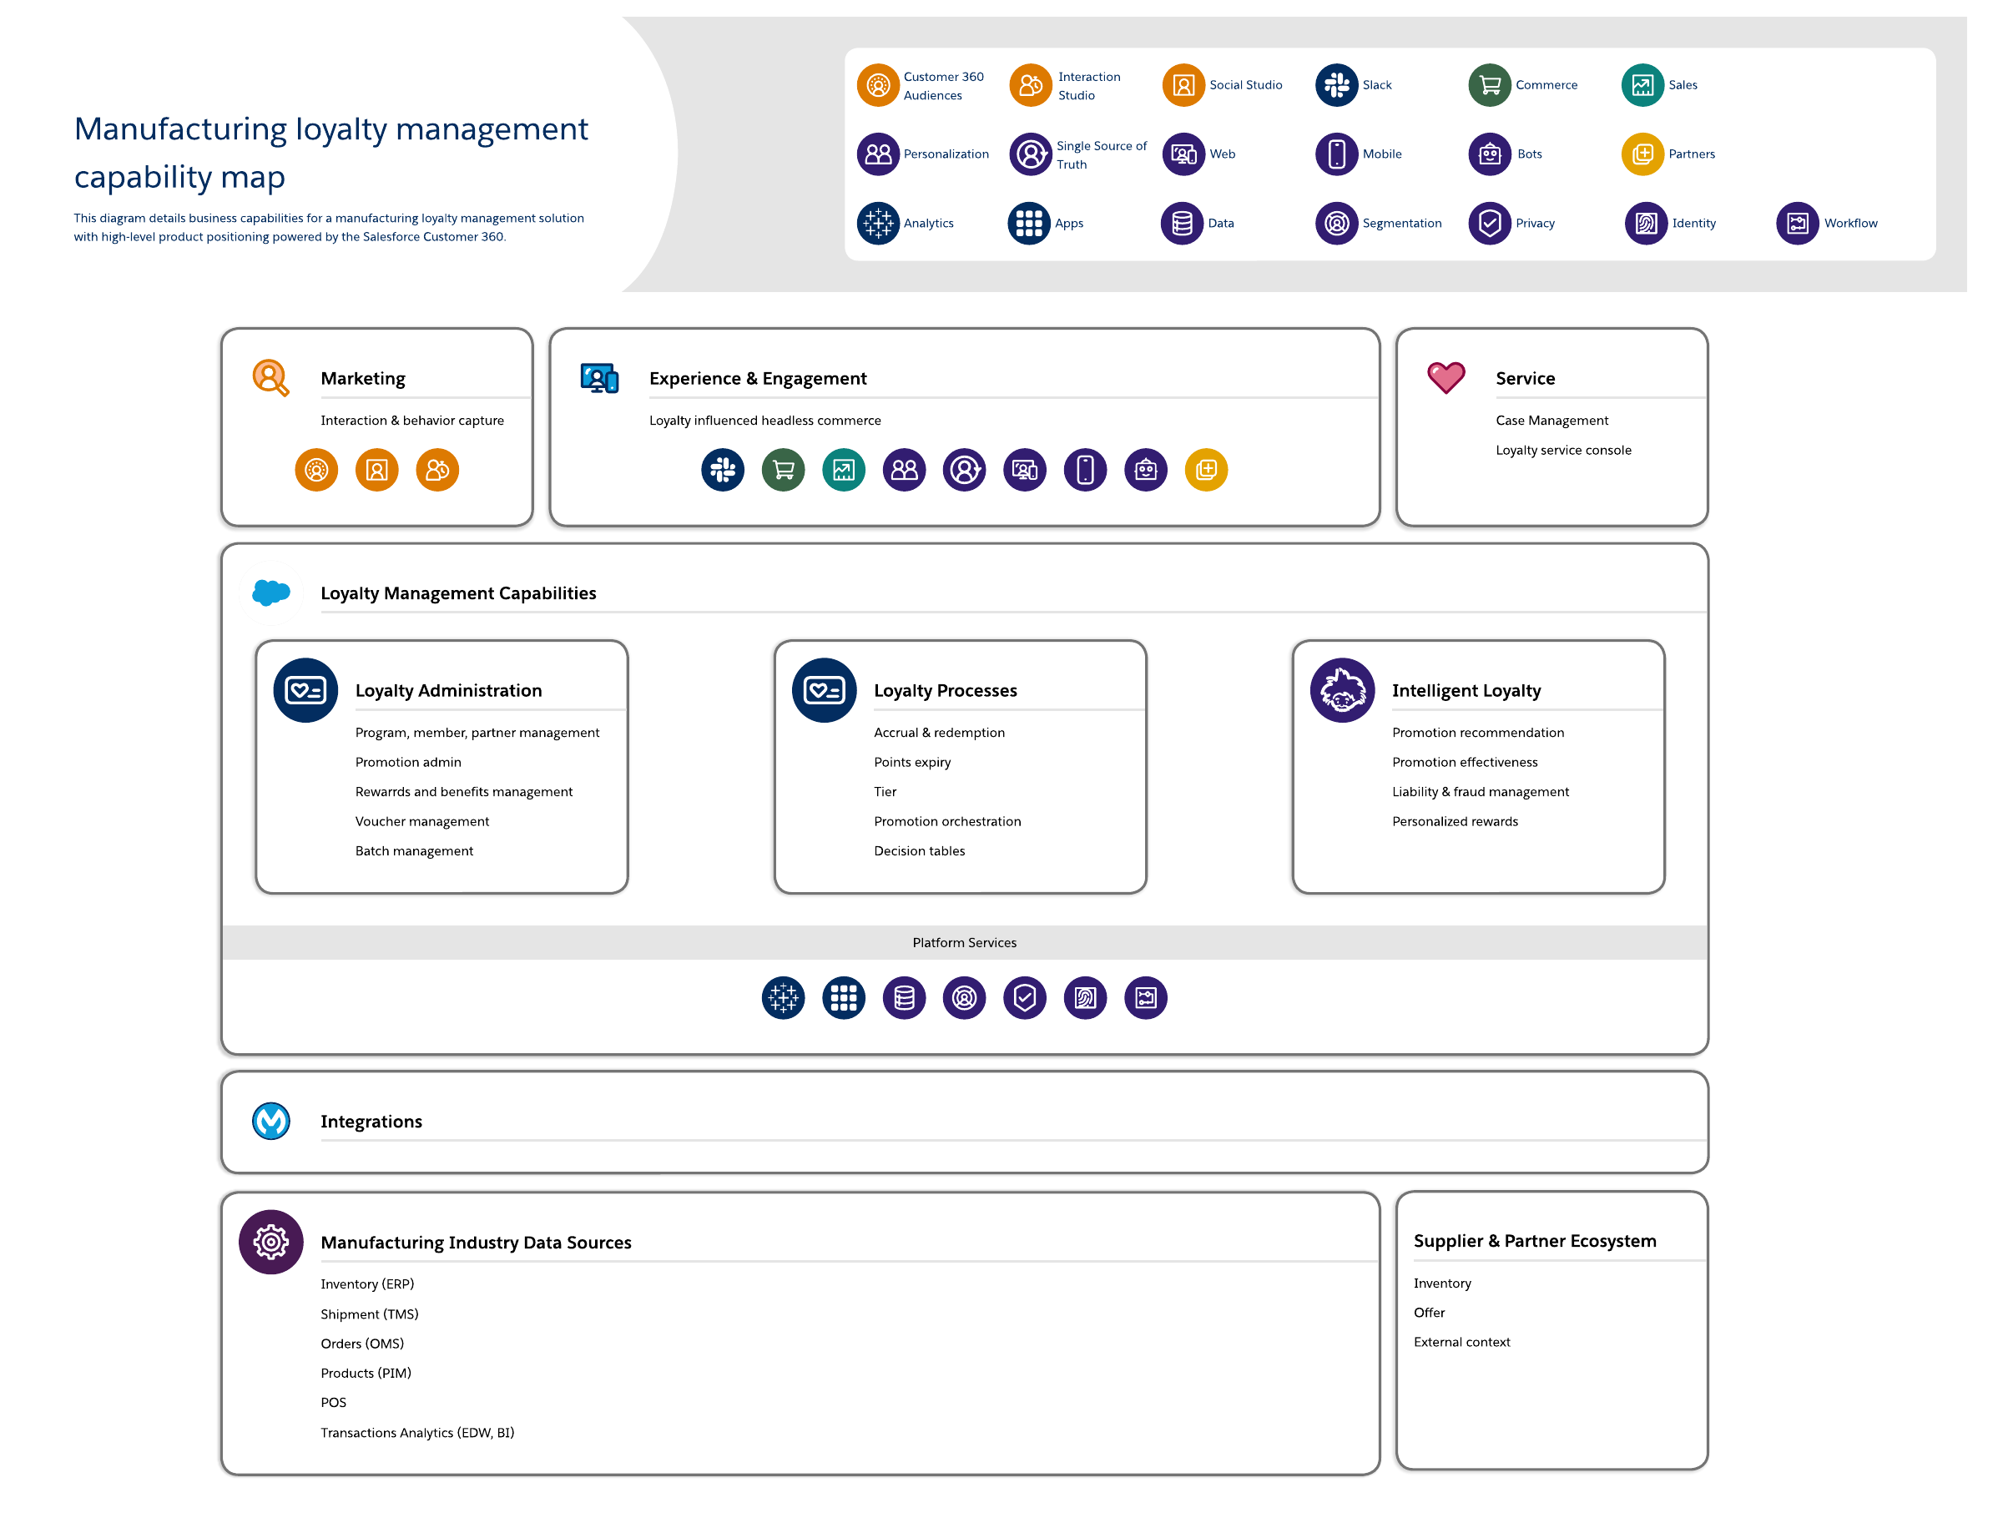
Task: Click the Loyalty Administration card icon
Action: pyautogui.click(x=305, y=689)
